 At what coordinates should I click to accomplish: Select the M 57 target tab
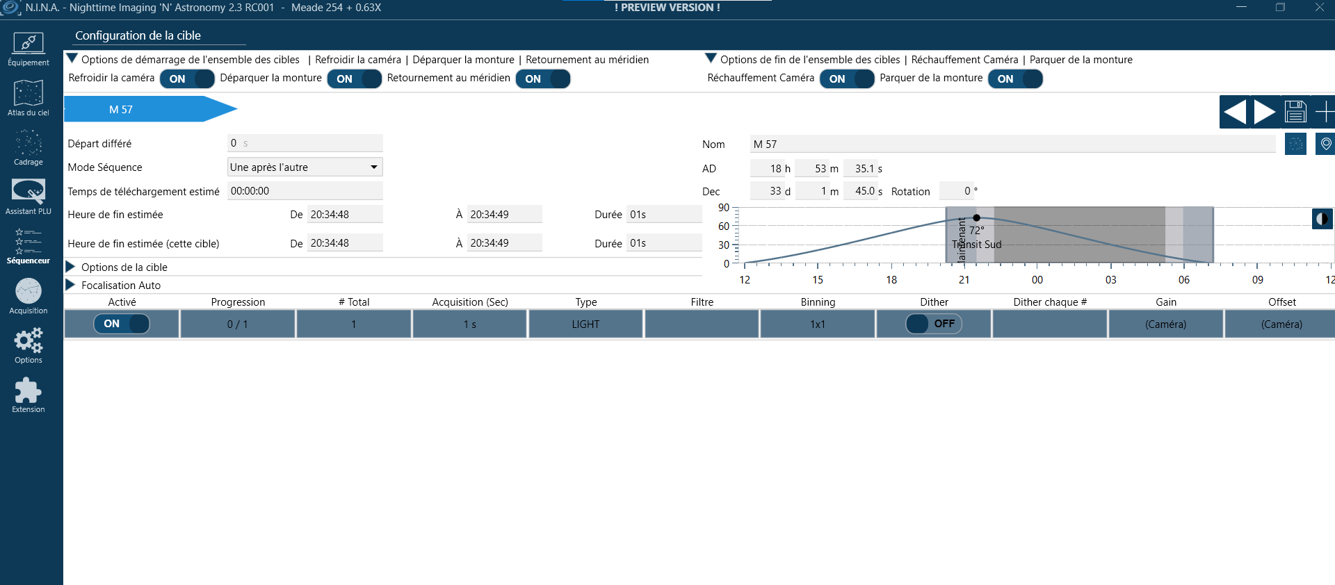click(150, 109)
